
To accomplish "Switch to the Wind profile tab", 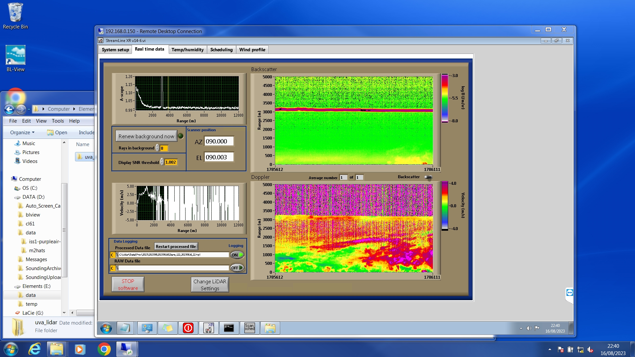I will [x=252, y=50].
